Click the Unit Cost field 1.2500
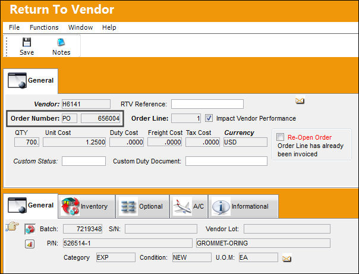The image size is (359, 274). click(74, 142)
